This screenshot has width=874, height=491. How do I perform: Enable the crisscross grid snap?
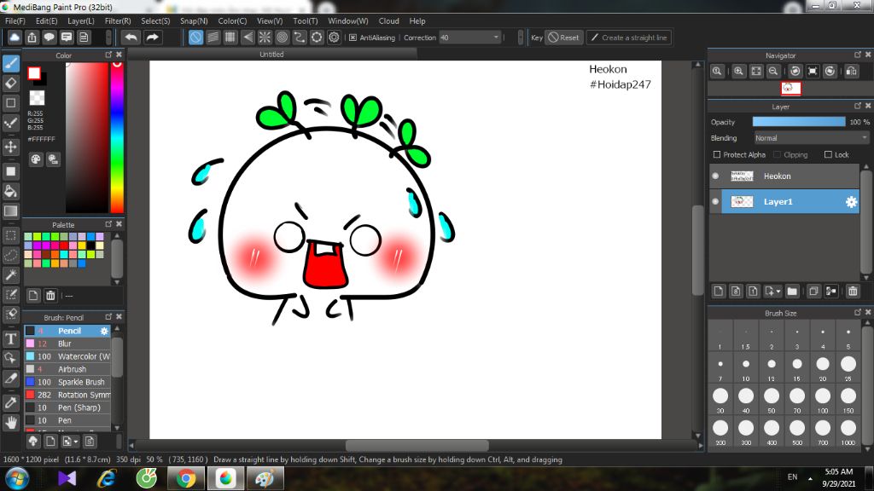click(x=230, y=38)
